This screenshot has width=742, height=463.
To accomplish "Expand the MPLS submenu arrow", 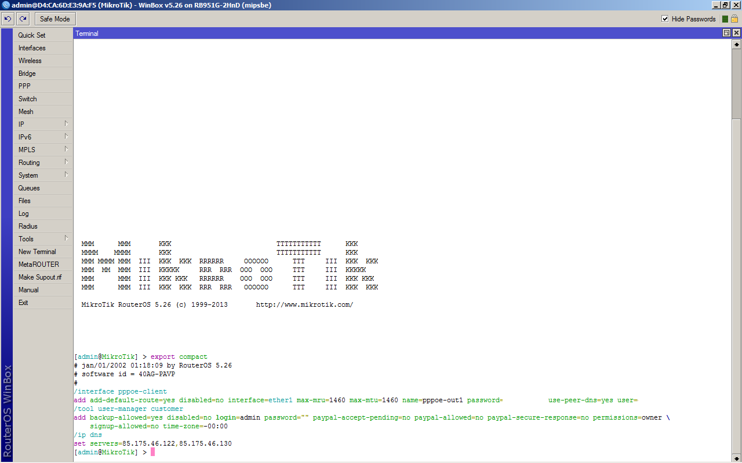I will 67,149.
